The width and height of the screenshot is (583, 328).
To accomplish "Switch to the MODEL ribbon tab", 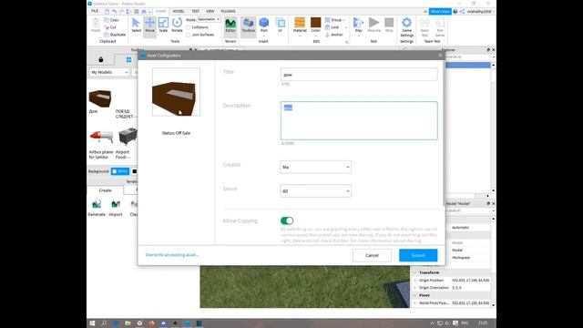I will coord(179,11).
